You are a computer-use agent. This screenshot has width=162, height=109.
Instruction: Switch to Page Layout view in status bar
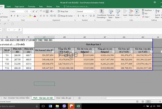coord(143,101)
